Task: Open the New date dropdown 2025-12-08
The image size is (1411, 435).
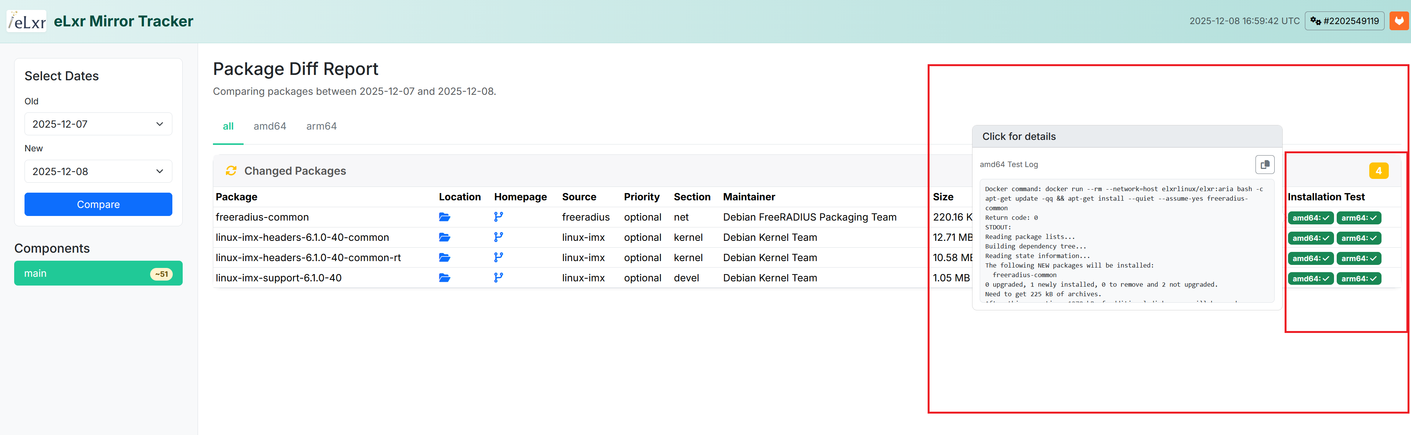Action: point(98,171)
